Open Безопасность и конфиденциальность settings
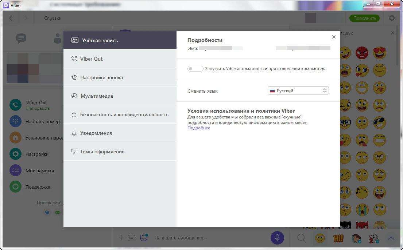This screenshot has height=250, width=403. coord(120,114)
